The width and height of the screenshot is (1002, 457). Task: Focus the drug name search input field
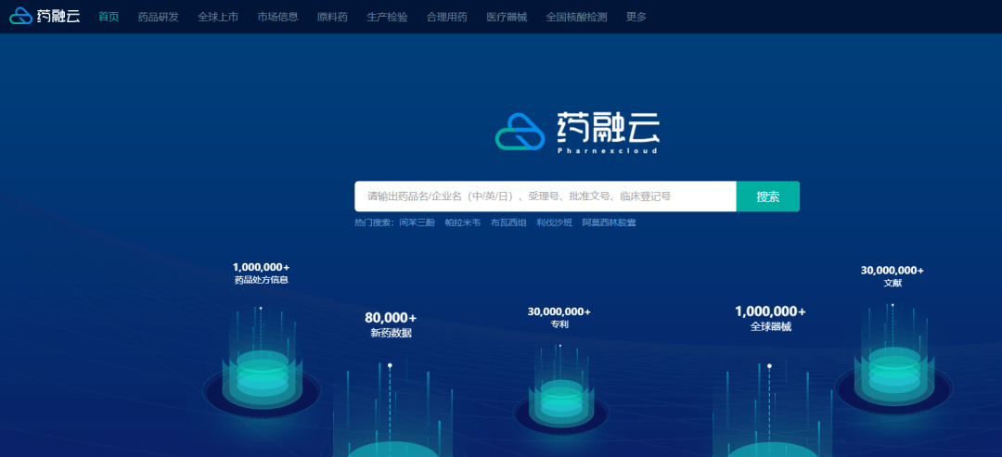coord(546,197)
